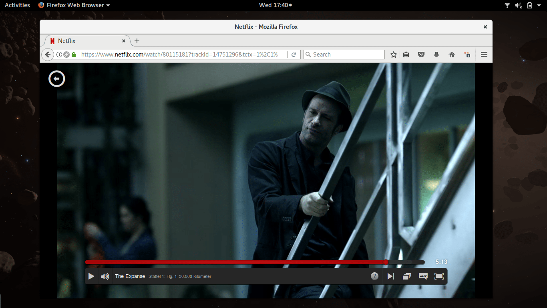Image resolution: width=547 pixels, height=308 pixels.
Task: Go to Firefox home page
Action: pos(452,55)
